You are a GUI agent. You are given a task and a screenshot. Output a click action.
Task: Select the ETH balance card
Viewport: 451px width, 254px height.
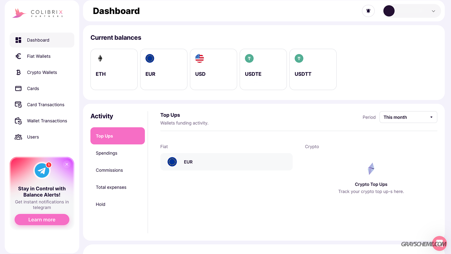[x=114, y=69]
